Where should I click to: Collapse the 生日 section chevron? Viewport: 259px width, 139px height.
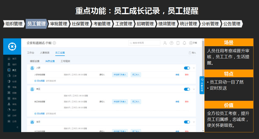[x=194, y=122]
